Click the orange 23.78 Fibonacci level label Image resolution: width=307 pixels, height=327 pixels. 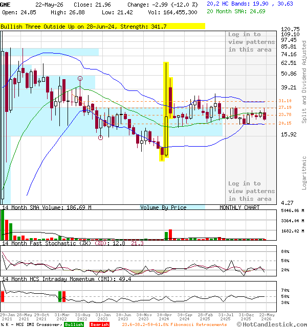pyautogui.click(x=285, y=114)
